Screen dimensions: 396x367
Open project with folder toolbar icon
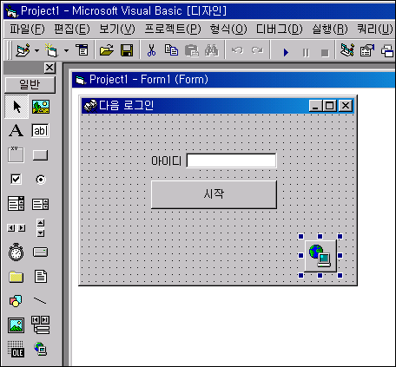[x=107, y=50]
